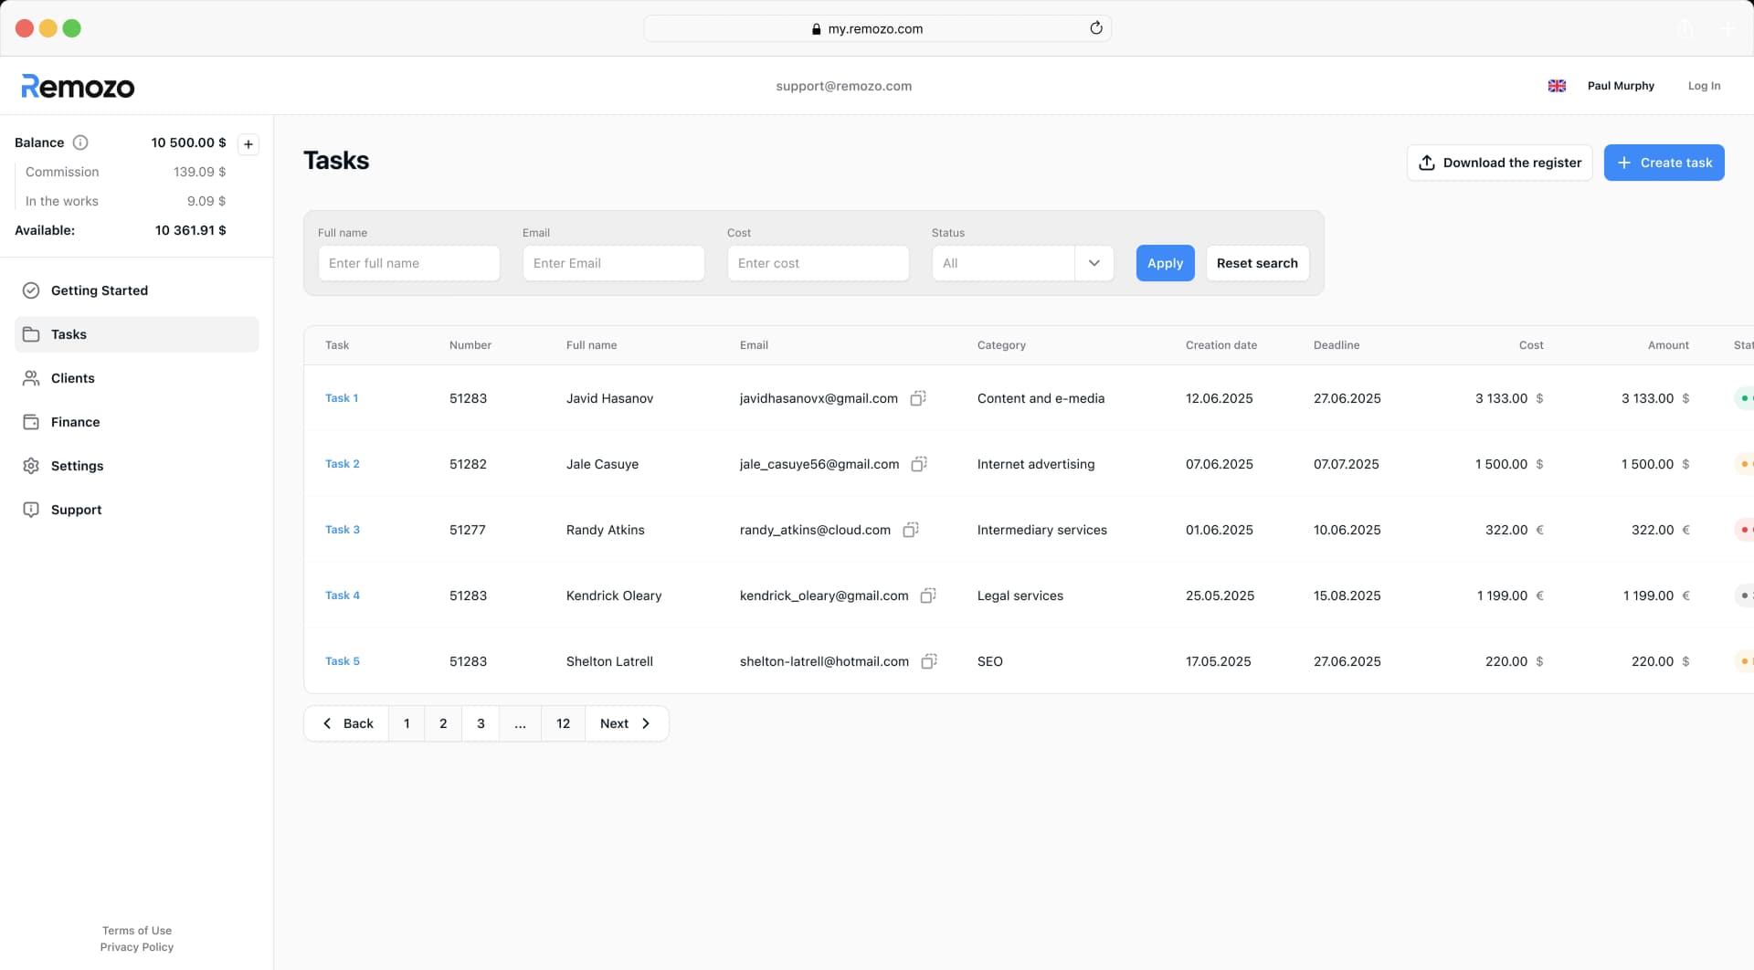Open the Task 3 link
Screen dimensions: 1754x970
(x=343, y=530)
